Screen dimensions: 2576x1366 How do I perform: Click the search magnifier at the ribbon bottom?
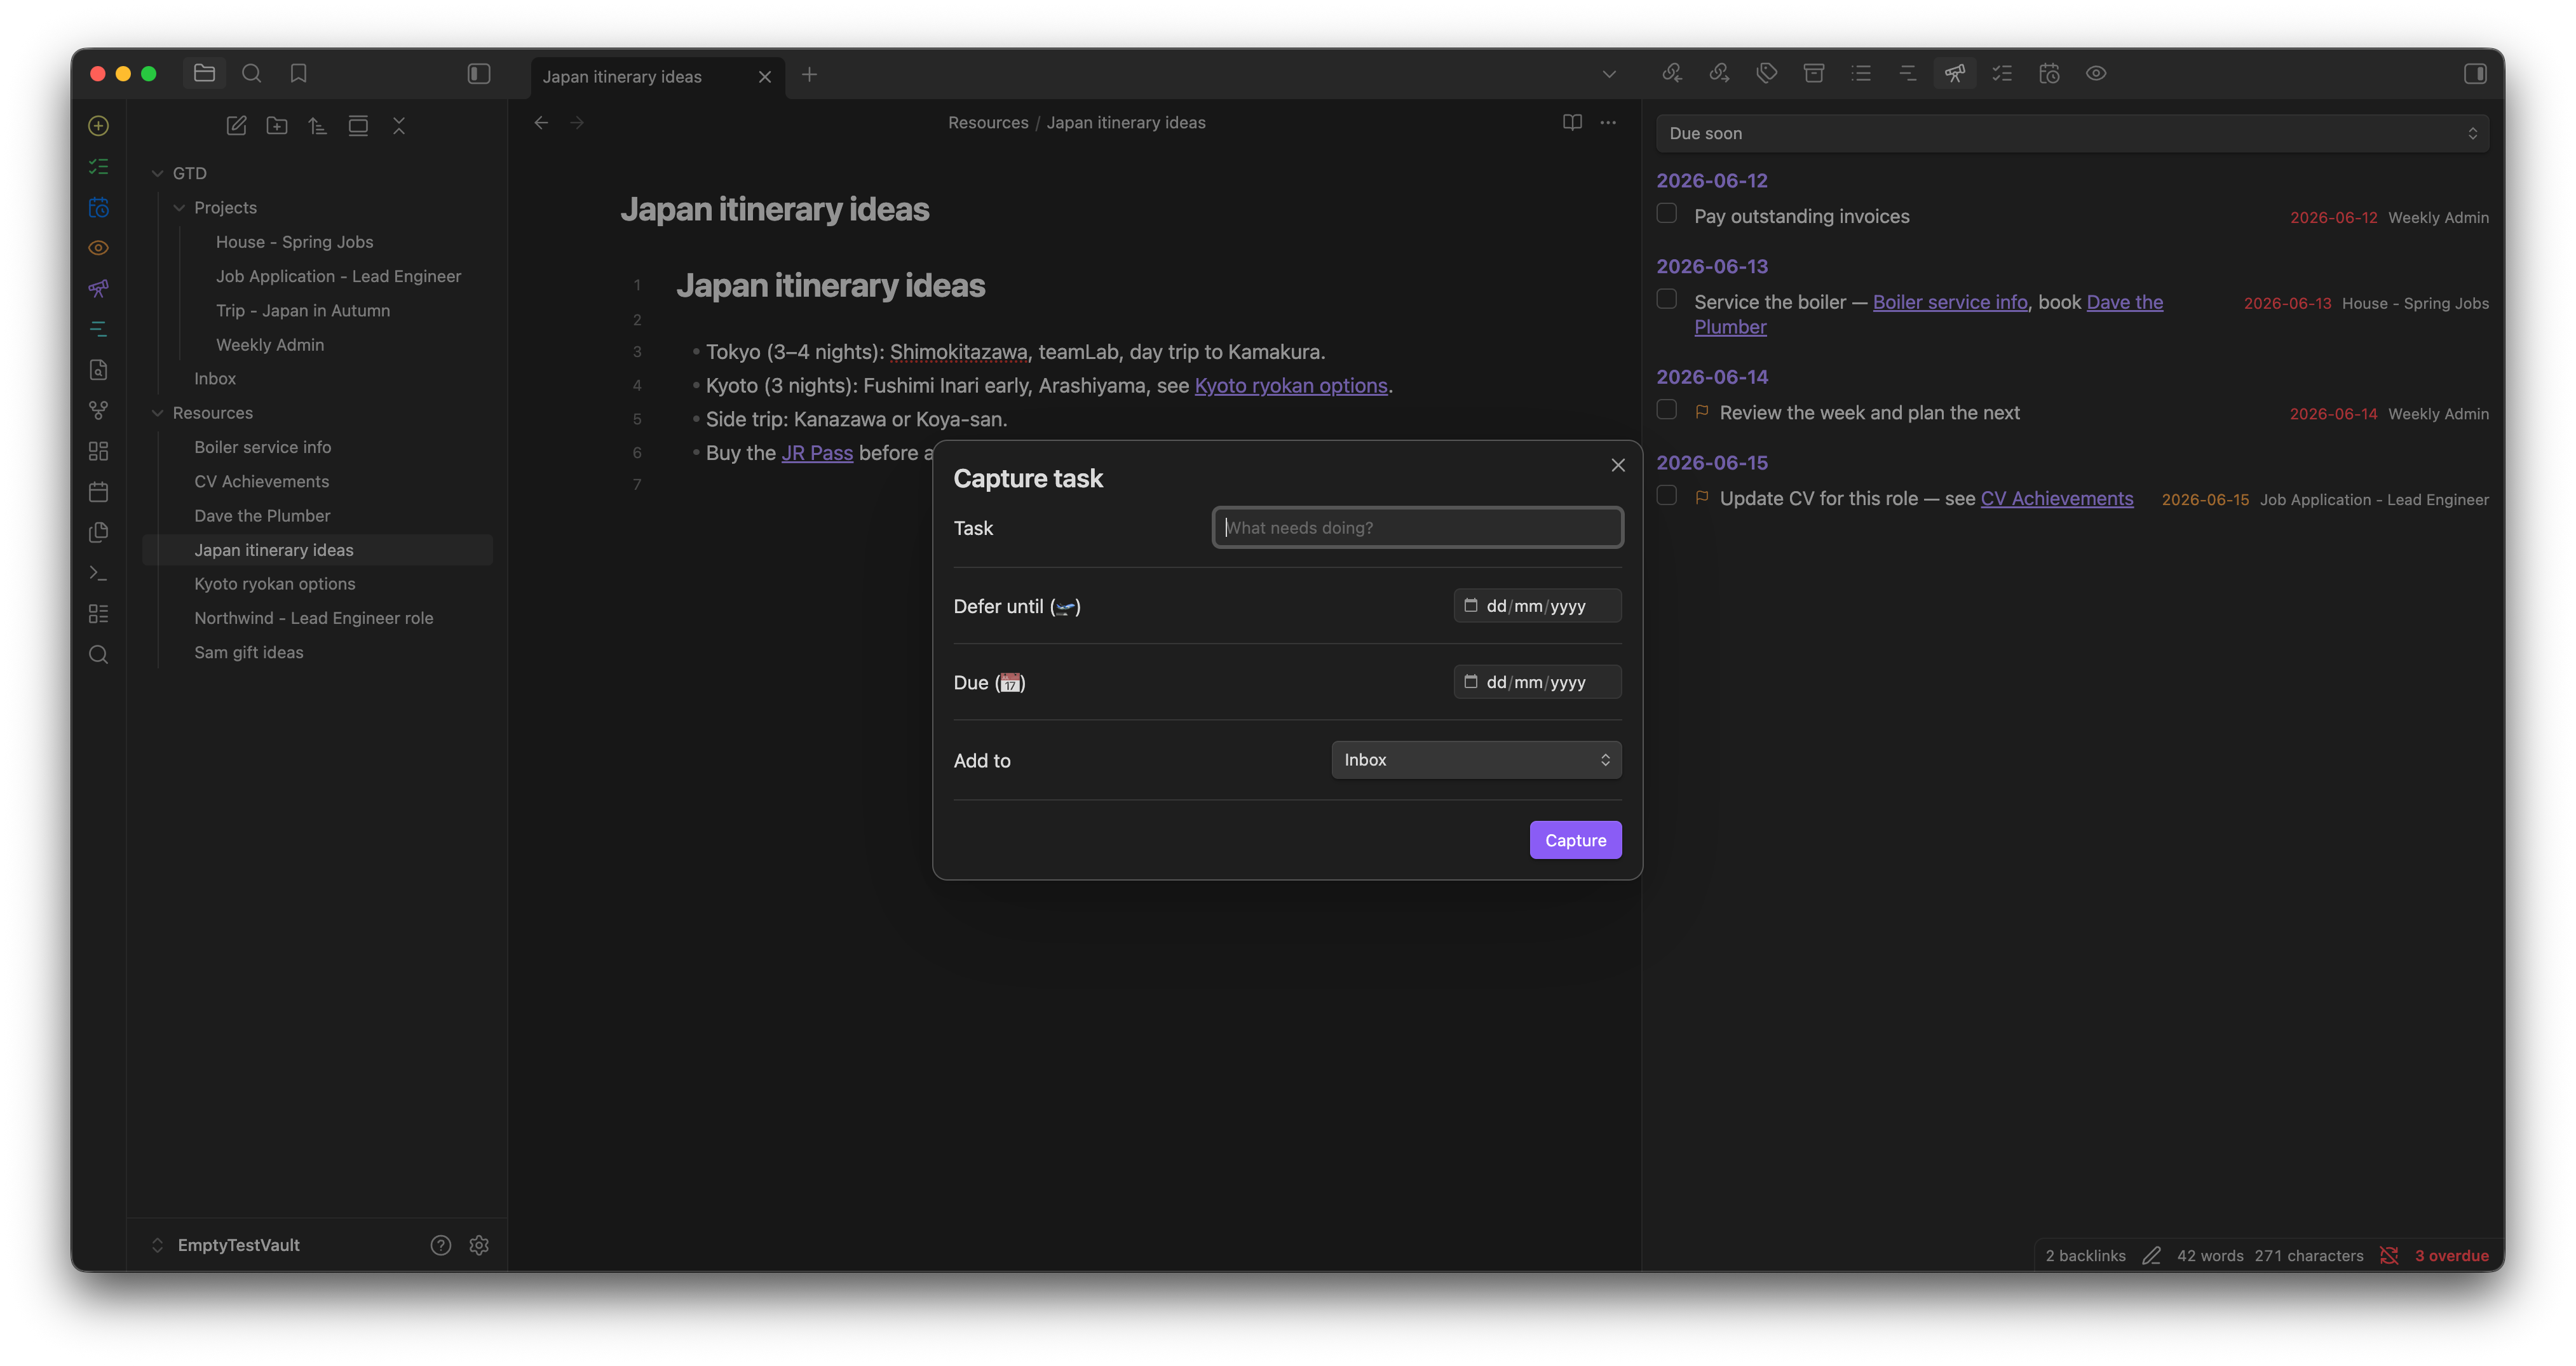(98, 655)
